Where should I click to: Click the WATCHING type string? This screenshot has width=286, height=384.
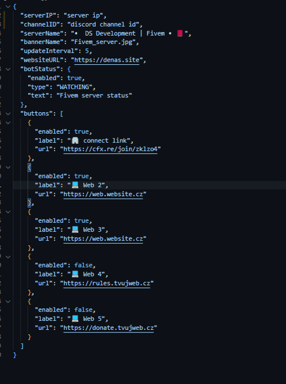point(74,87)
